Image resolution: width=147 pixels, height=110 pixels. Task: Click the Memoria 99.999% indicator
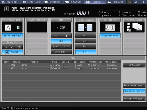coord(134,12)
